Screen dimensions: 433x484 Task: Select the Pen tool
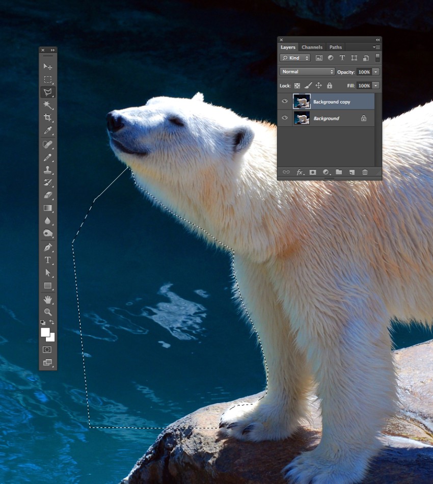(x=47, y=247)
